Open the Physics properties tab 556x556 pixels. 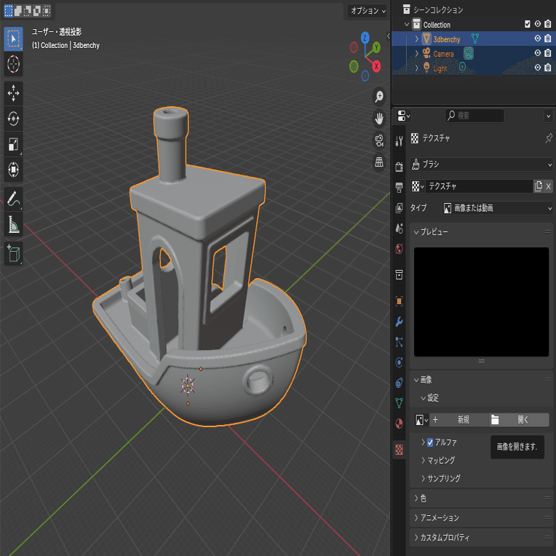tap(400, 362)
